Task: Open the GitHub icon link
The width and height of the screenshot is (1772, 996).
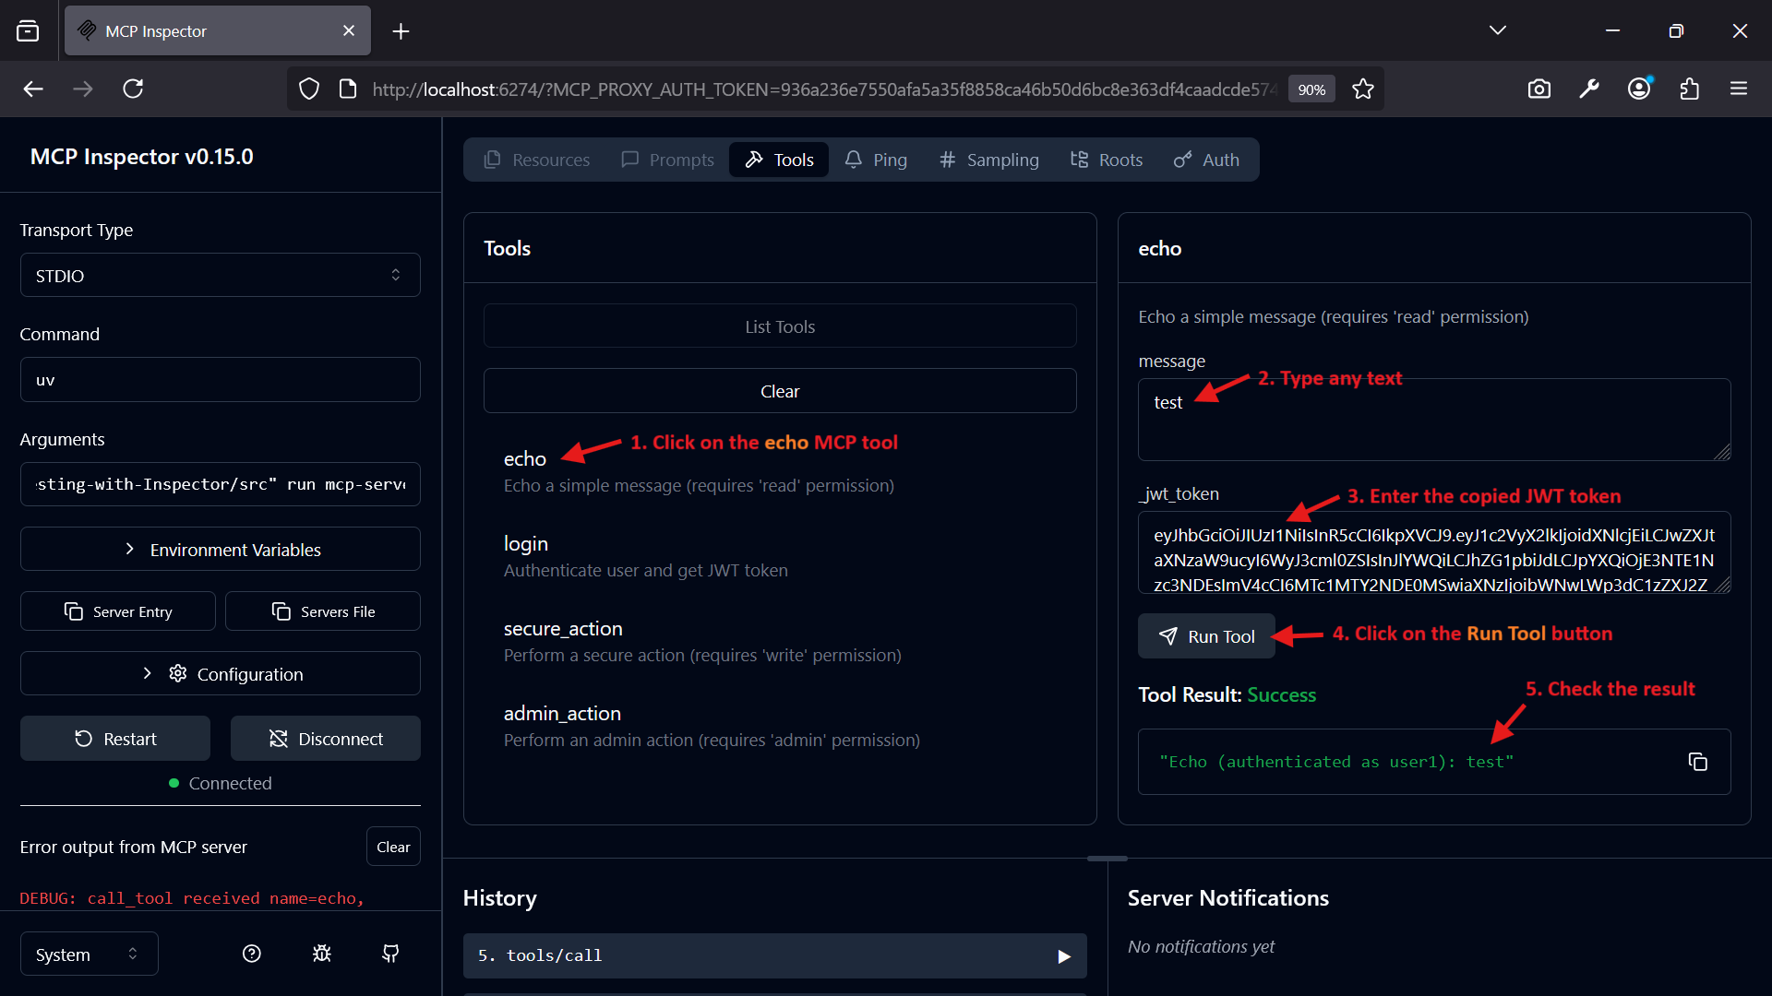Action: (391, 954)
